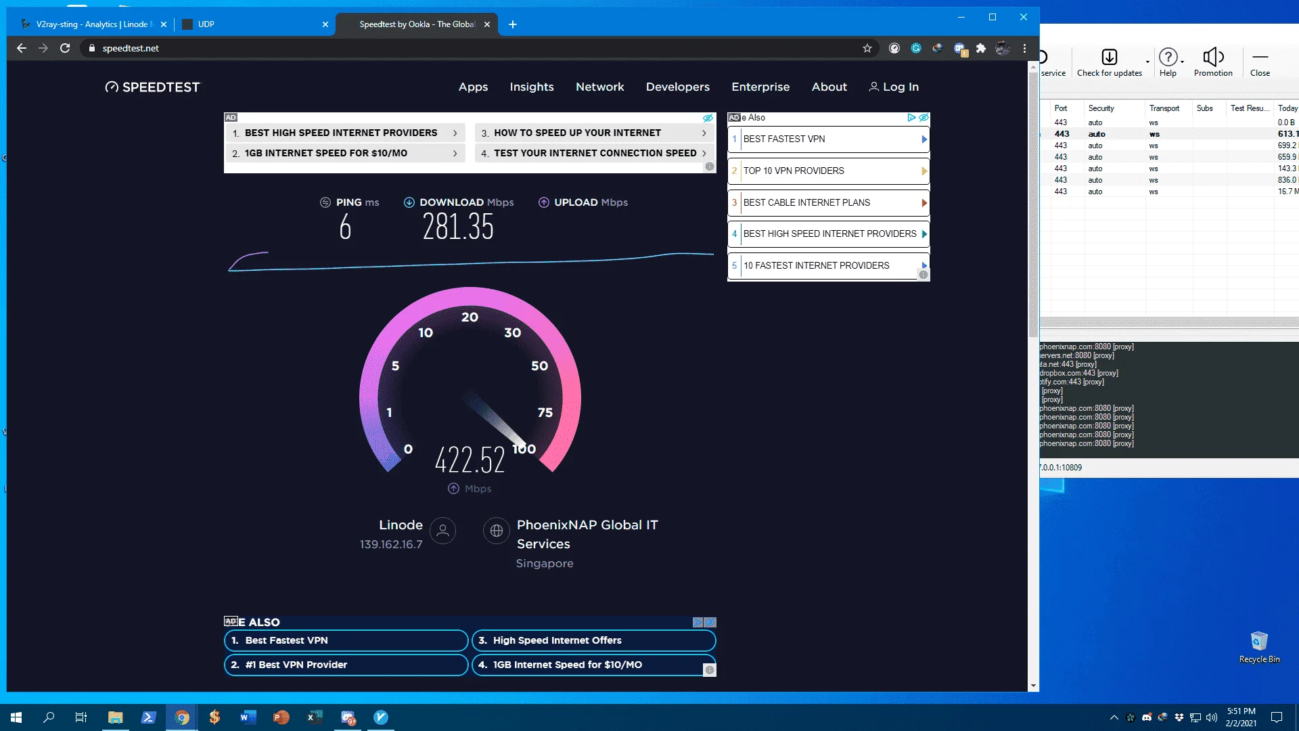The image size is (1299, 731).
Task: Click Log In on Speedtest
Action: [894, 87]
